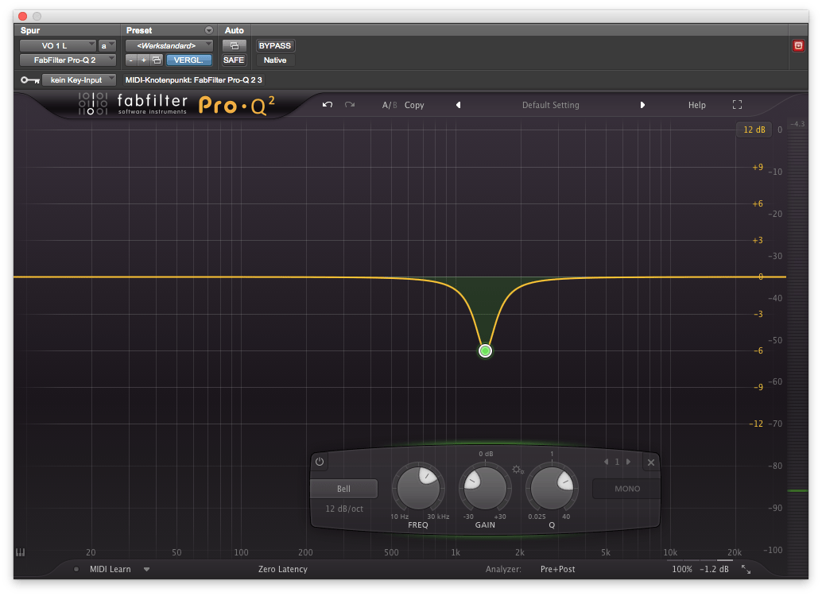Toggle A/B state switch
822x596 pixels.
[390, 105]
